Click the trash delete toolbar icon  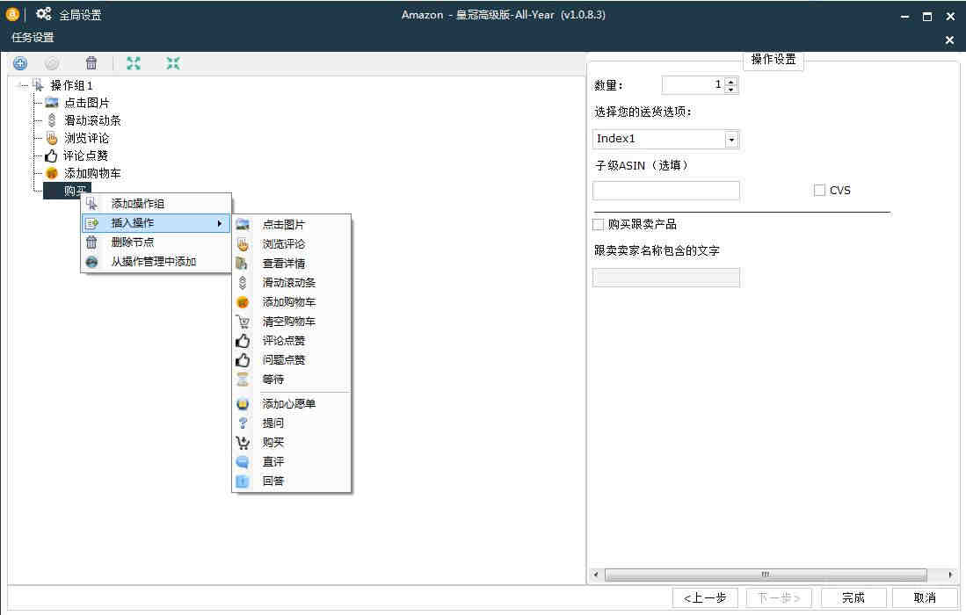pos(91,62)
